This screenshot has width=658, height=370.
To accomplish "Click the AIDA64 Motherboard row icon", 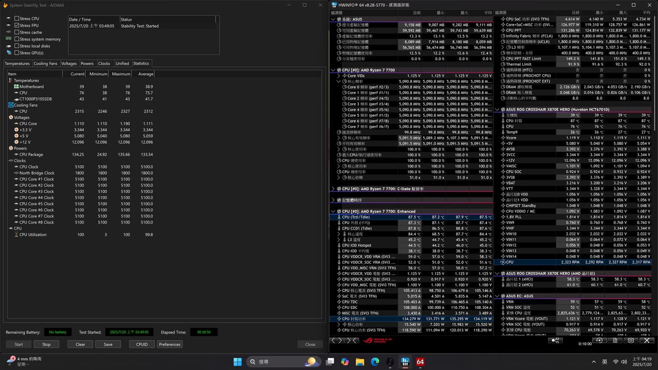I will coord(16,87).
